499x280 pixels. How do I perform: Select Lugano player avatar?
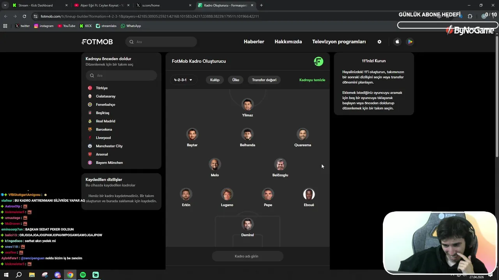point(227,194)
